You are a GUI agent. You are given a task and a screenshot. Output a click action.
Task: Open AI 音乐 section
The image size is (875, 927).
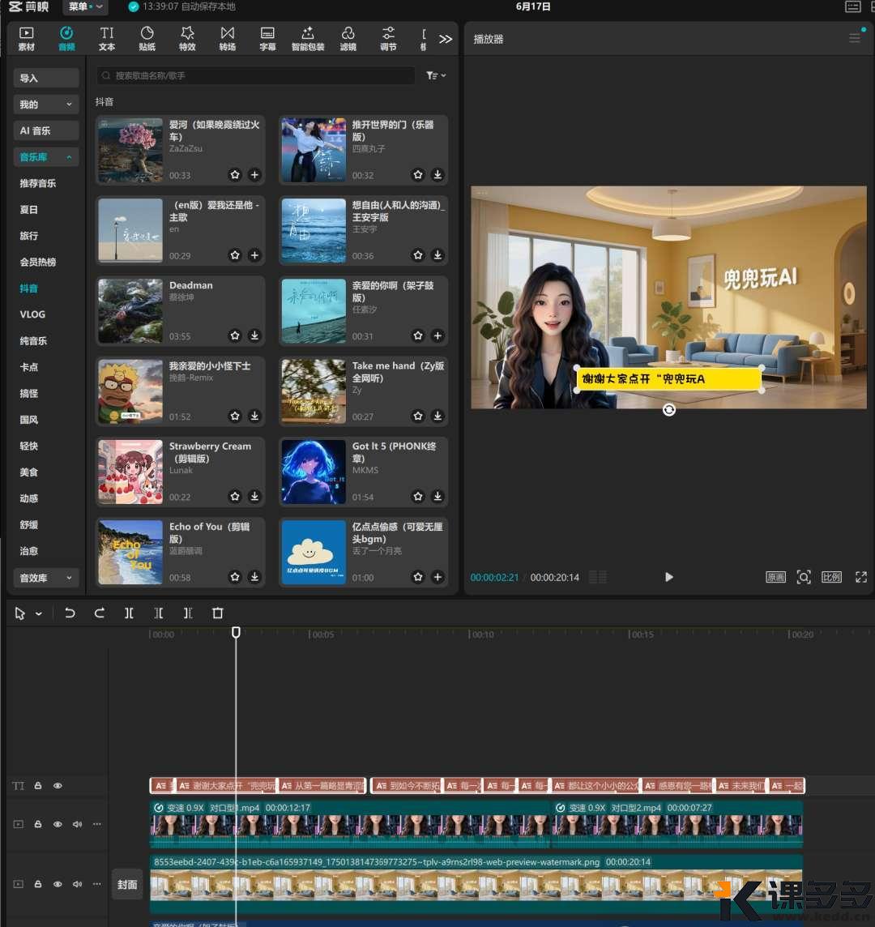tap(46, 130)
